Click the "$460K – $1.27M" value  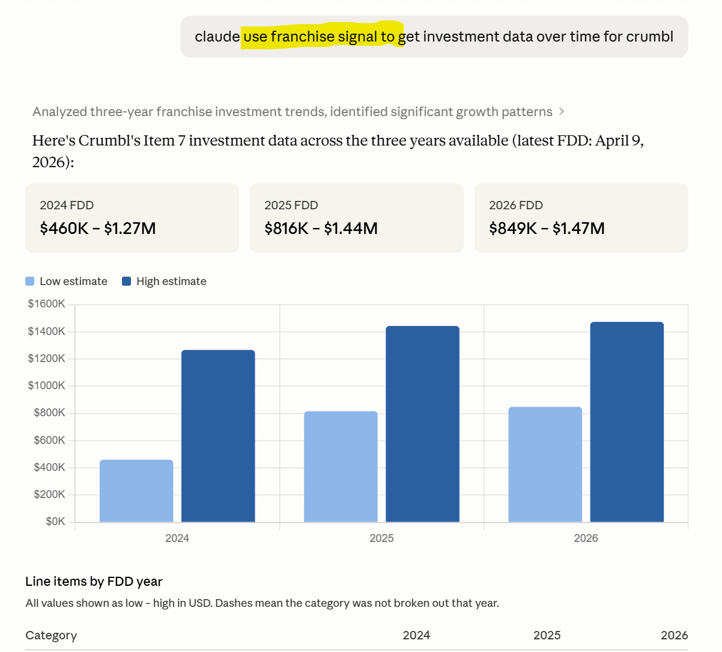[98, 229]
